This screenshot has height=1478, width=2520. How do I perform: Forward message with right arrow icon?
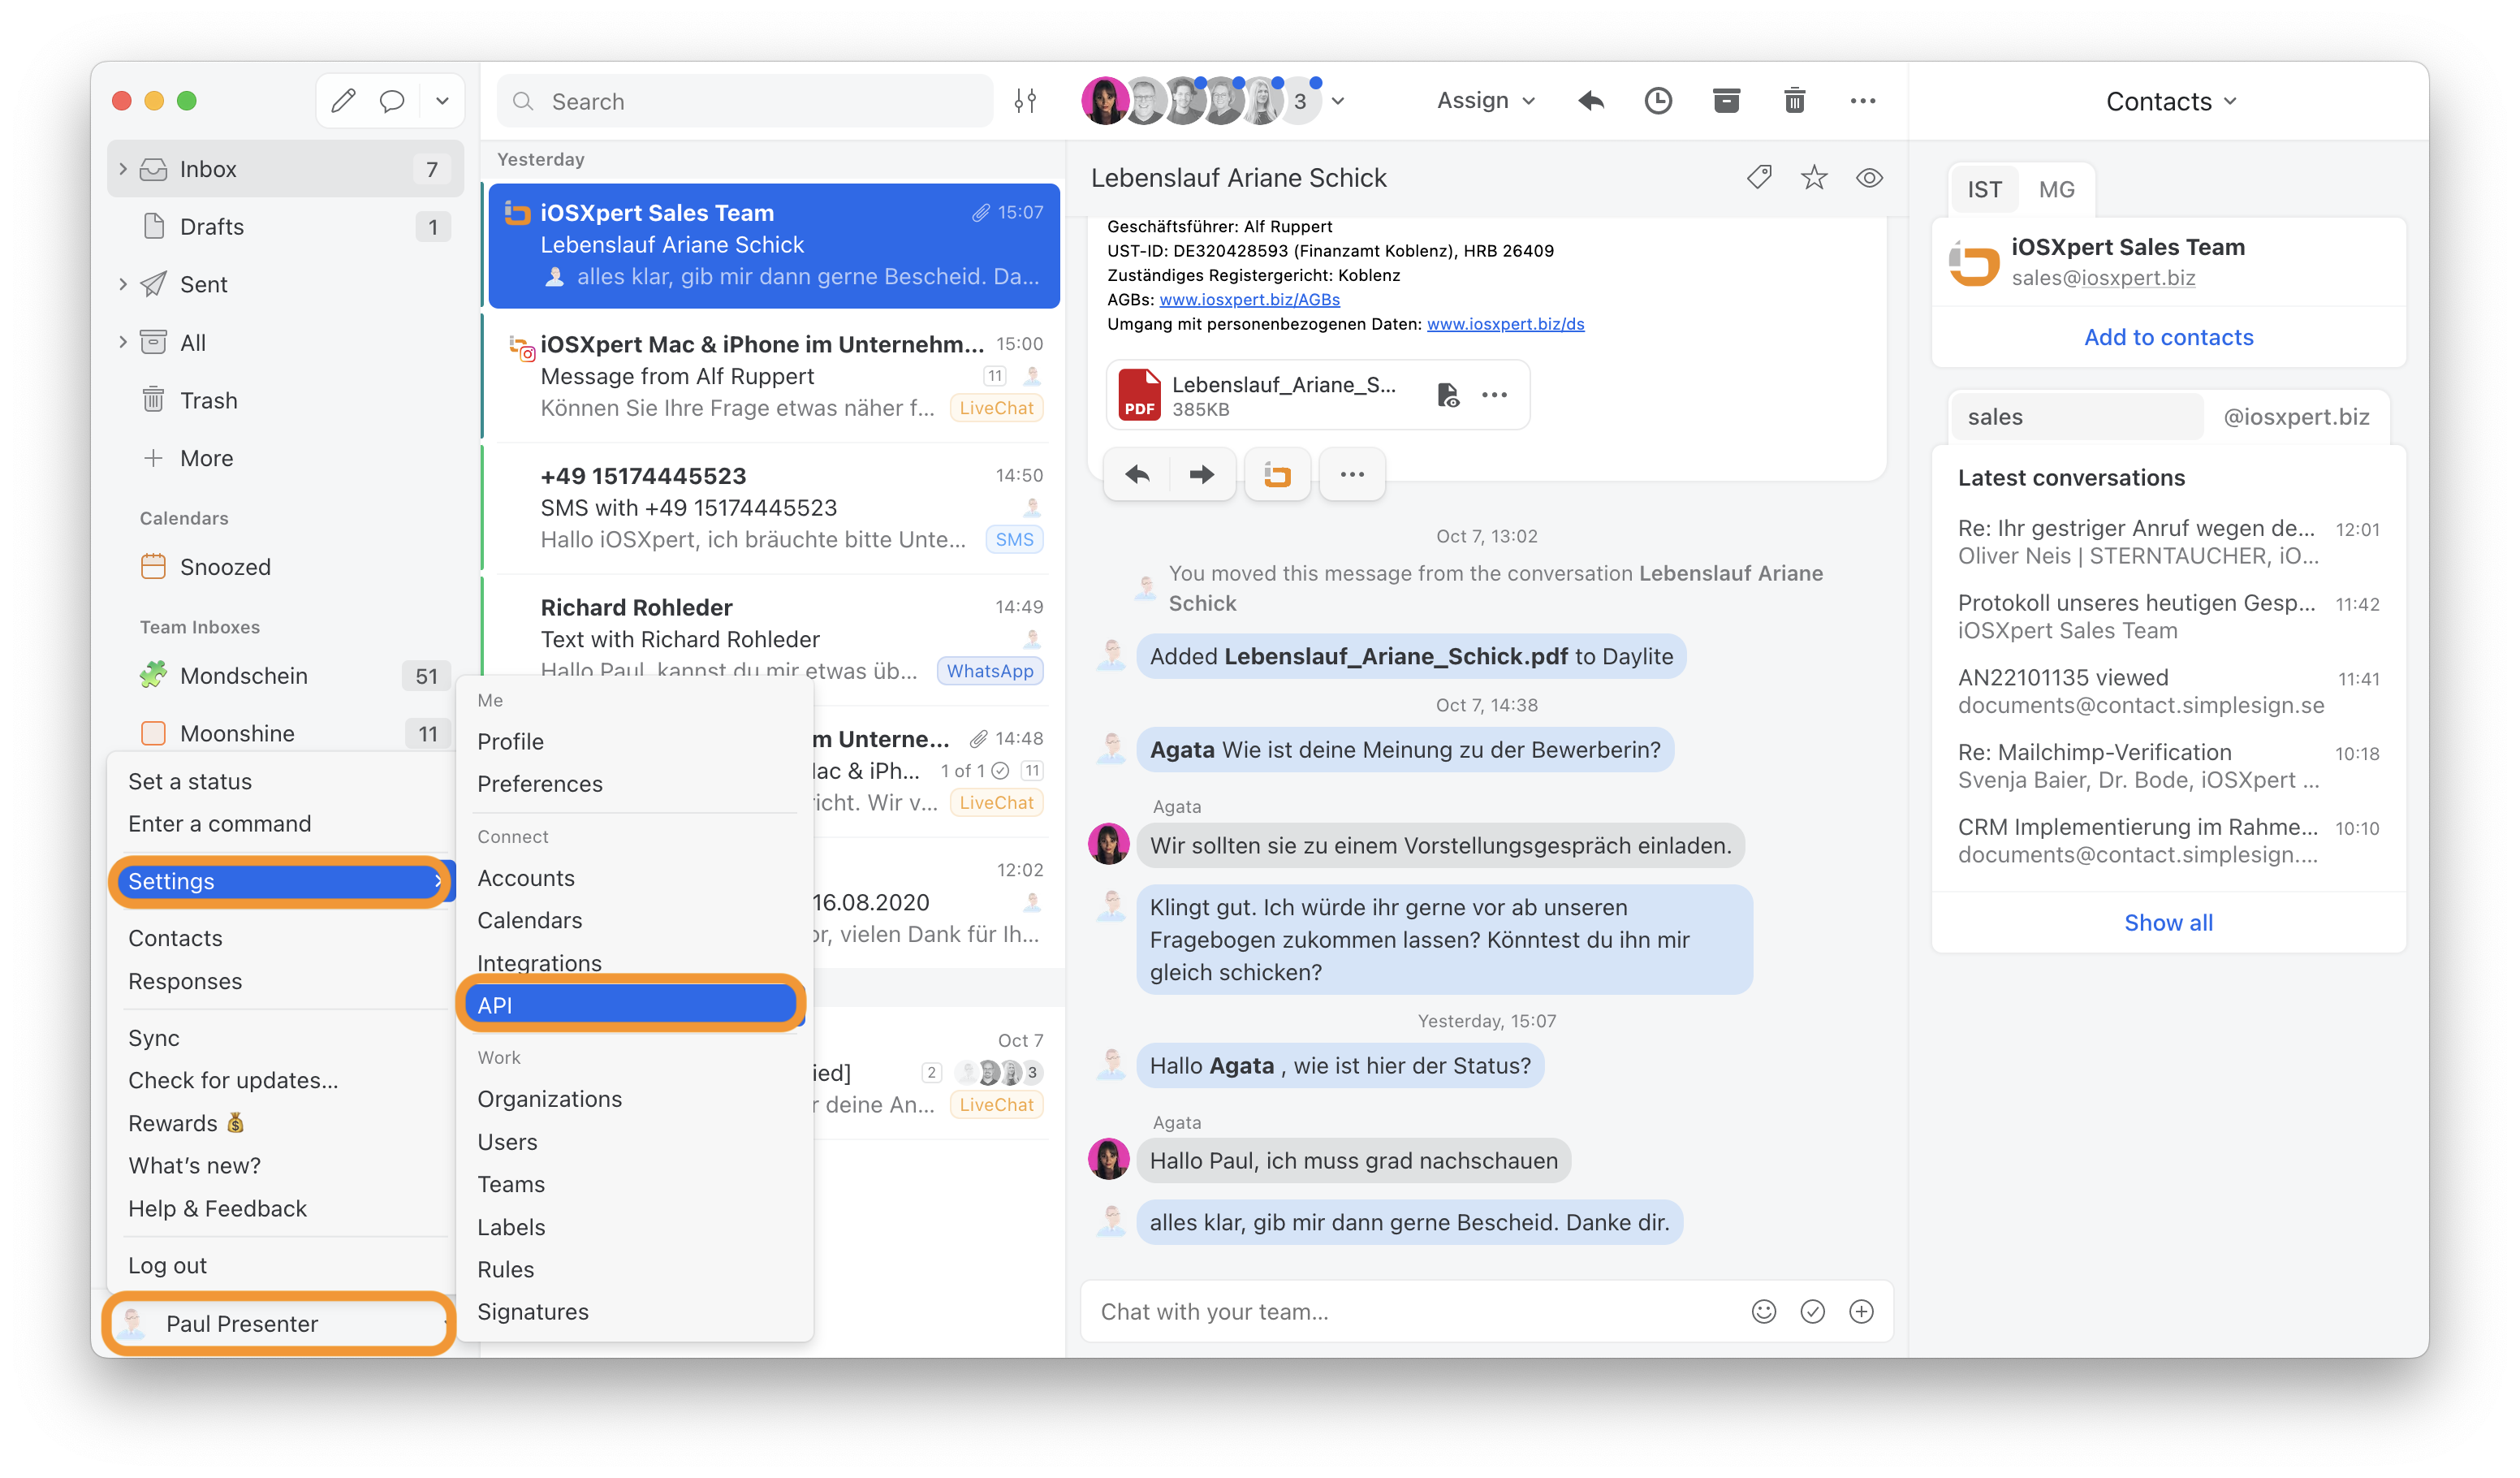tap(1202, 474)
